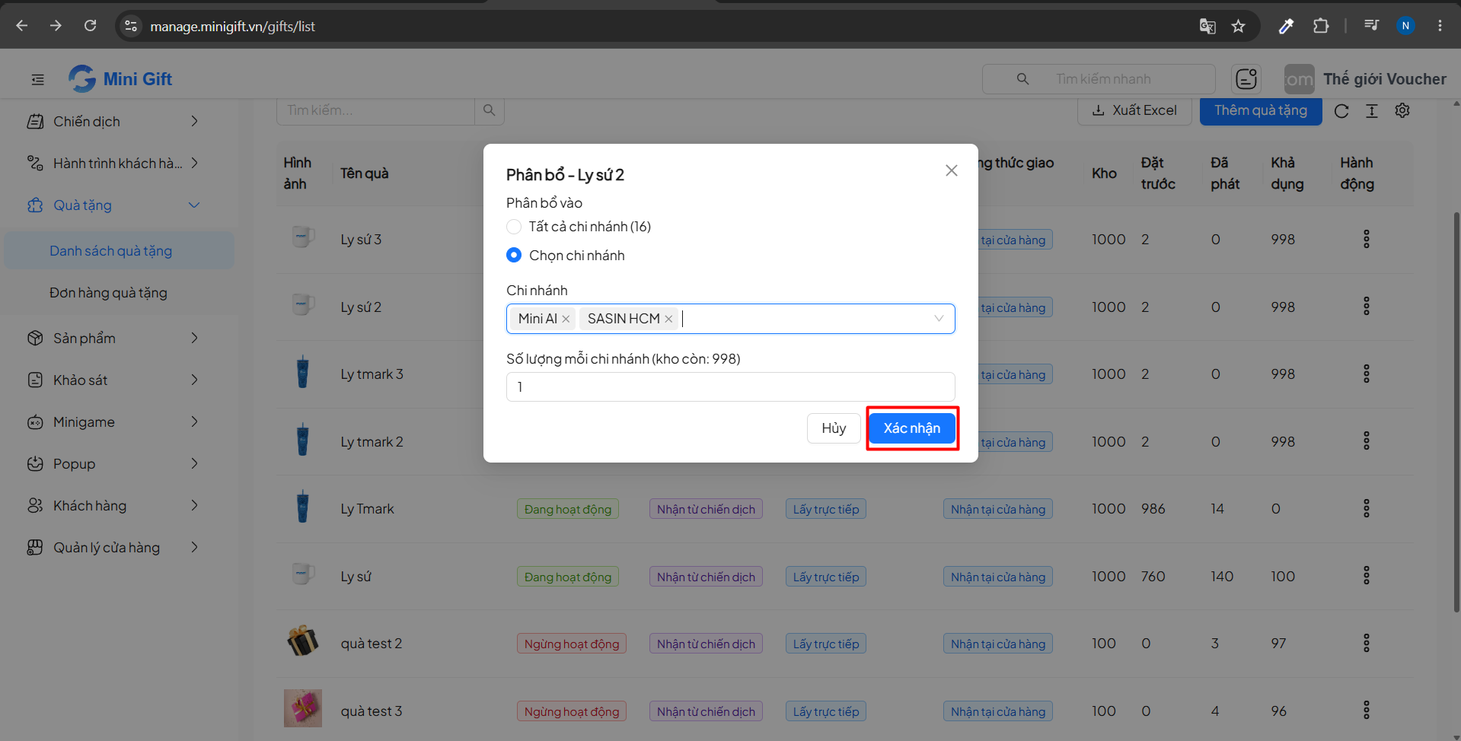
Task: Click the Hủy button
Action: [x=834, y=428]
